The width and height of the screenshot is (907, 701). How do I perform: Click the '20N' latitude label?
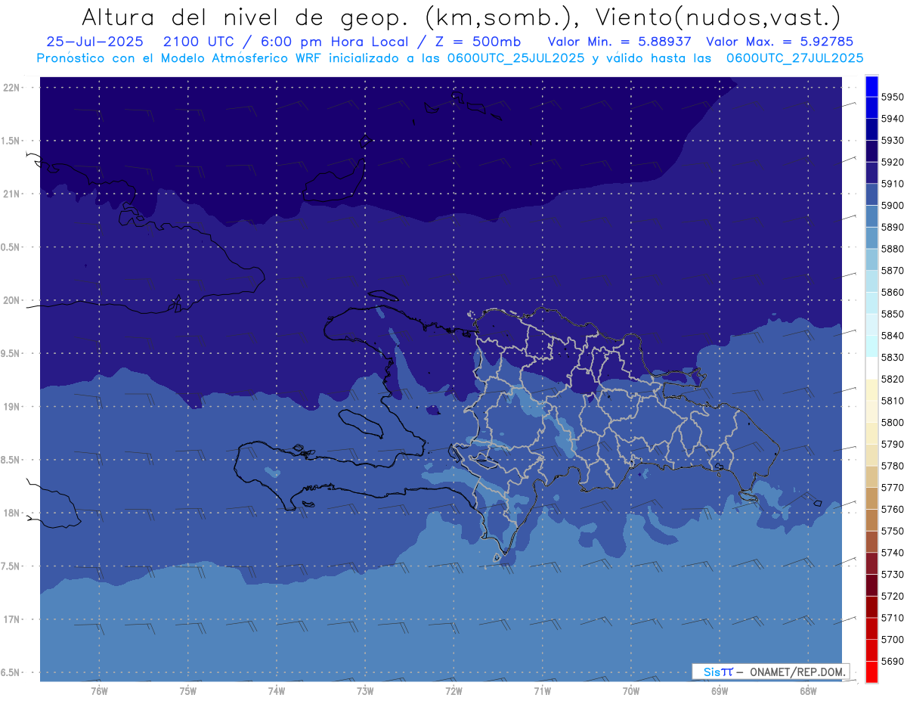click(x=11, y=300)
